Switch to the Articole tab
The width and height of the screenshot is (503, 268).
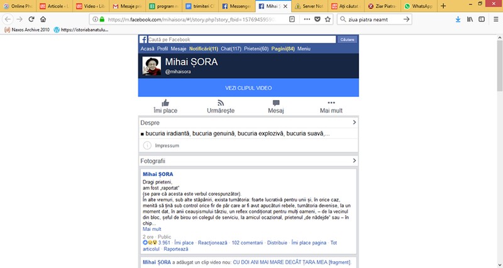pyautogui.click(x=55, y=6)
